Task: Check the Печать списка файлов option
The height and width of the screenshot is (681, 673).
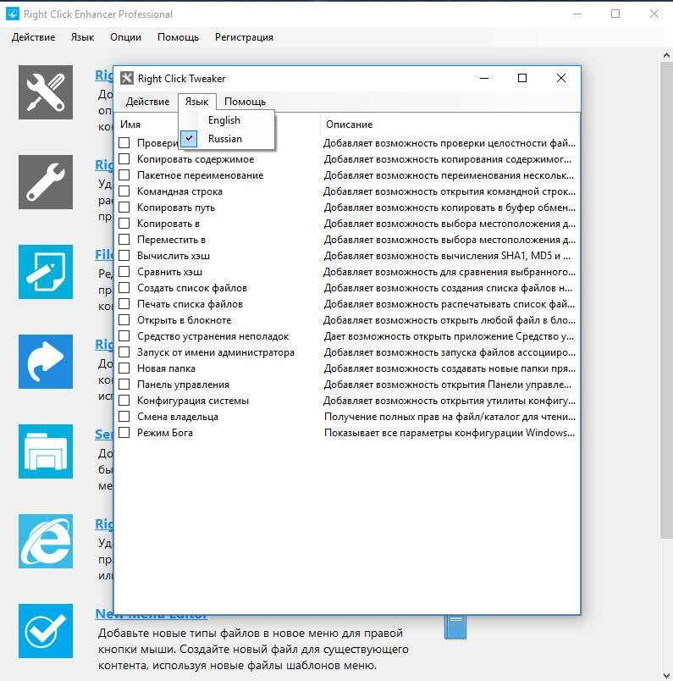Action: tap(124, 303)
